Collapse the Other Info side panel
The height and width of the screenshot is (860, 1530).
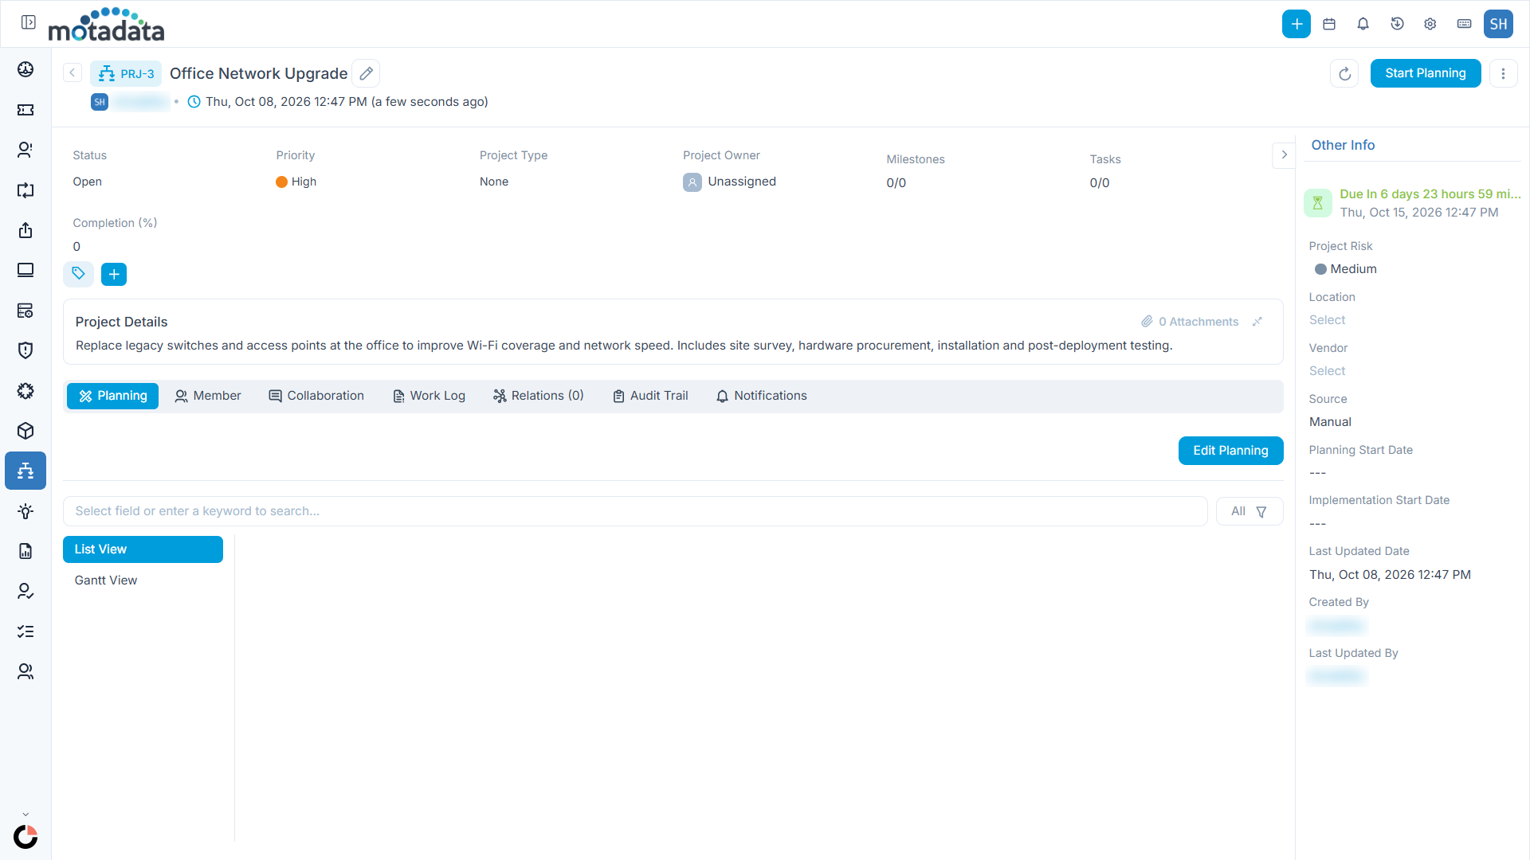tap(1284, 154)
